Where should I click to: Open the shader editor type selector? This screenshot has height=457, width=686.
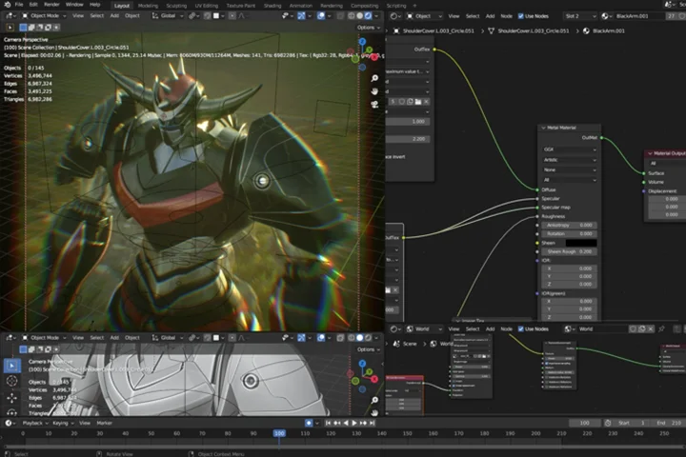click(x=395, y=16)
